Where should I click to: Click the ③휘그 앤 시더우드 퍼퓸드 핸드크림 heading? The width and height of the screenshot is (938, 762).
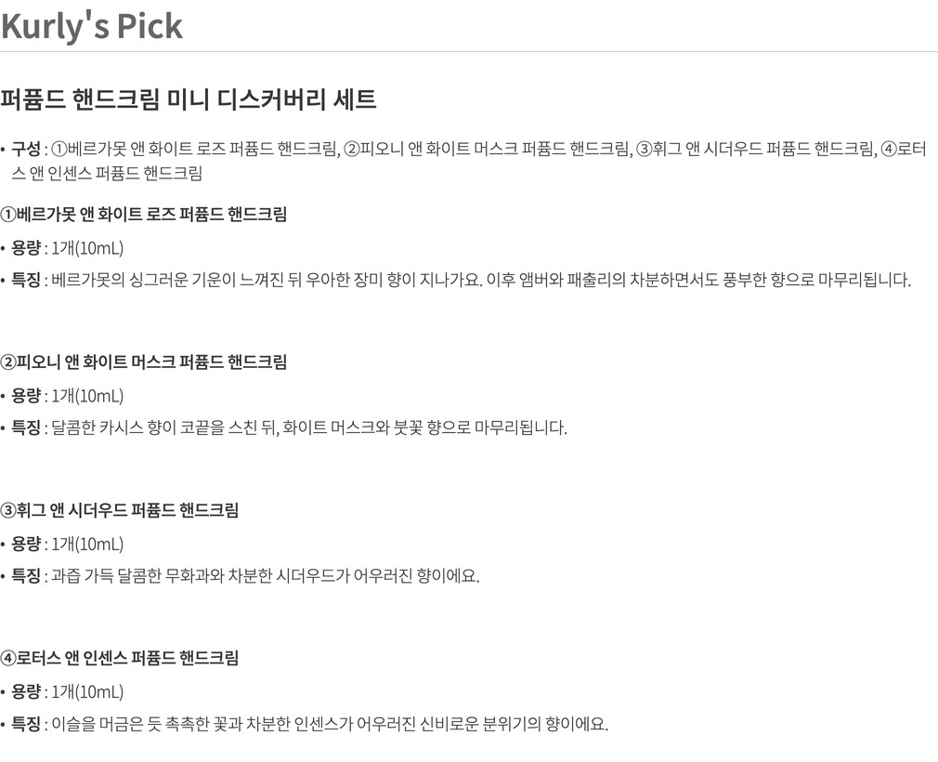point(120,510)
